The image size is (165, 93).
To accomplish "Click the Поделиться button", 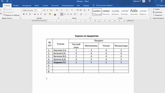I will coord(161,5).
